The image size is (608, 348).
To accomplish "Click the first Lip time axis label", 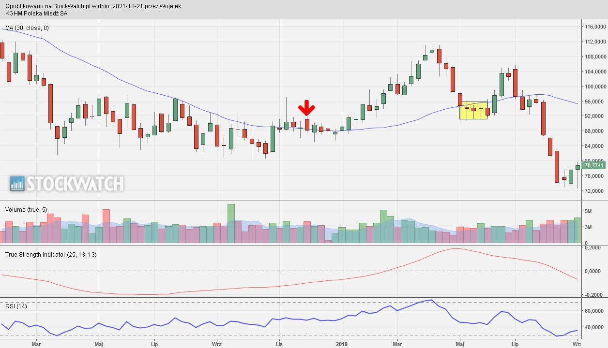I will click(x=154, y=345).
